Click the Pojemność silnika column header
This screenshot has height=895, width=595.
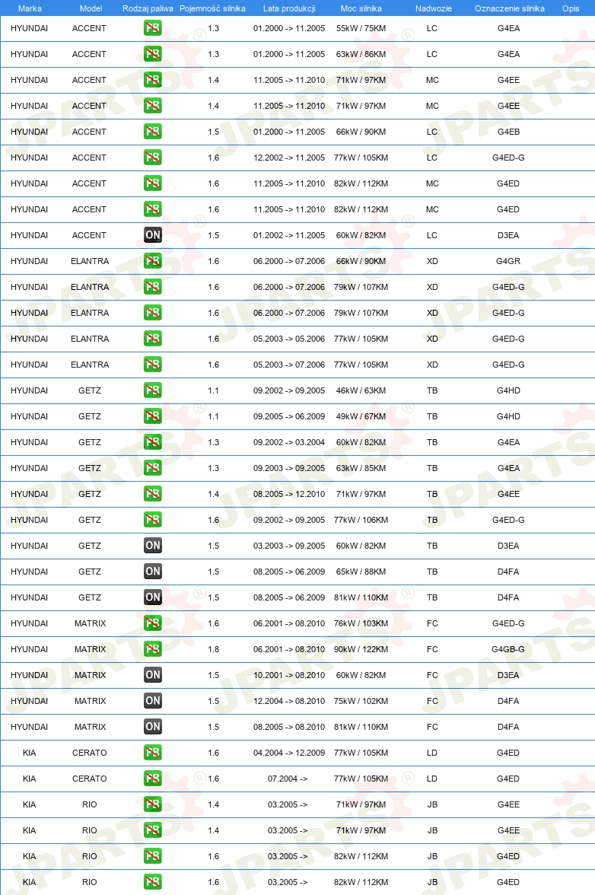[x=213, y=8]
